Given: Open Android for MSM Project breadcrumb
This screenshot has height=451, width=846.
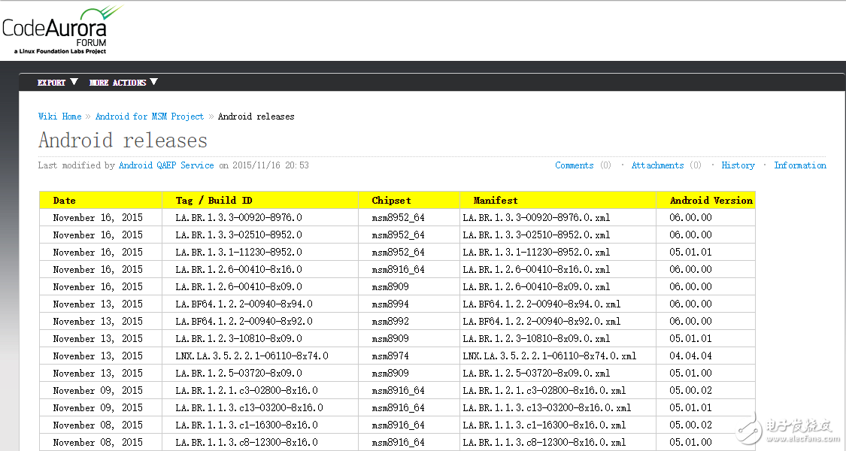Looking at the screenshot, I should (x=149, y=117).
